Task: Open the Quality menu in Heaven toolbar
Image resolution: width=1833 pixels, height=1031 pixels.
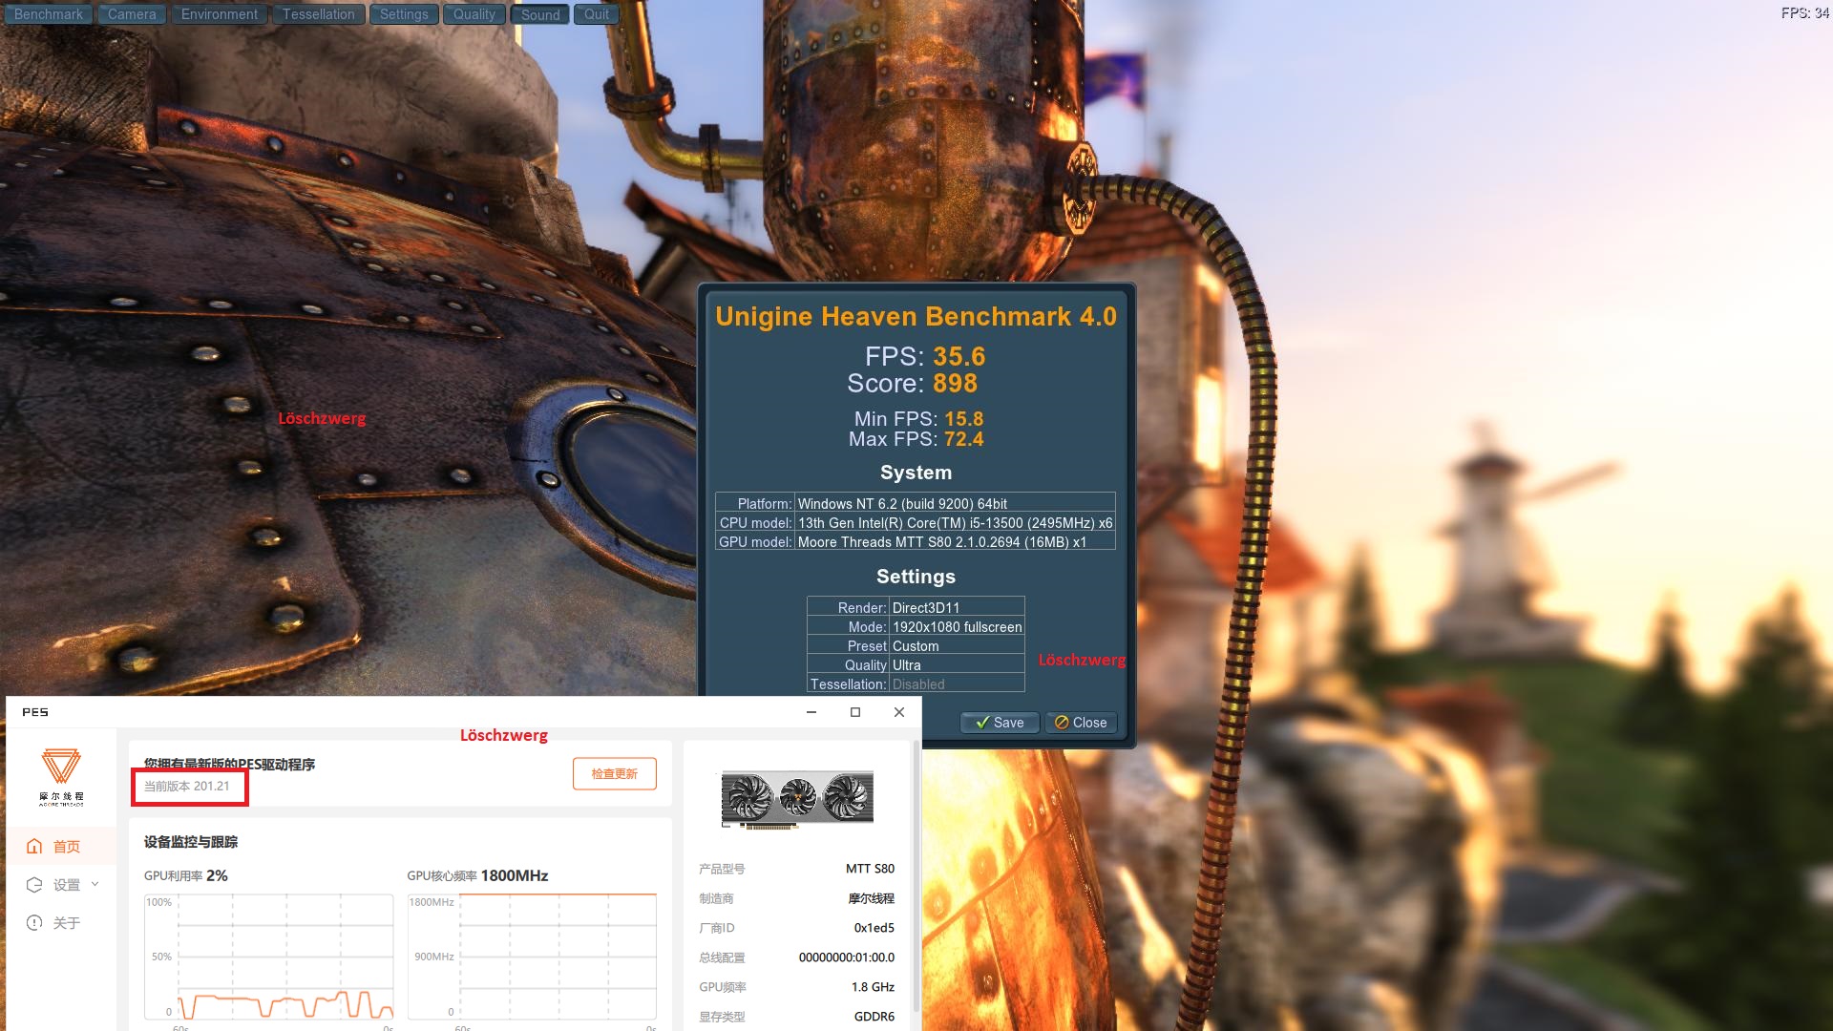Action: click(x=474, y=14)
